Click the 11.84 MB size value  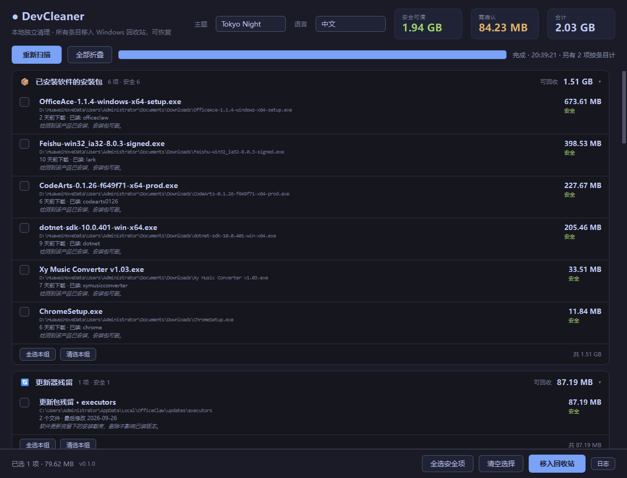pyautogui.click(x=585, y=311)
